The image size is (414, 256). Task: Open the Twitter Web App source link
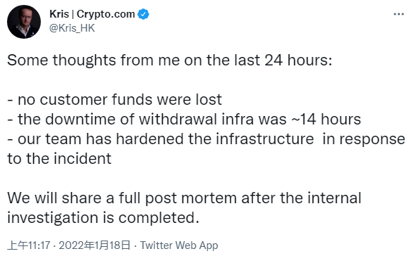click(x=179, y=245)
